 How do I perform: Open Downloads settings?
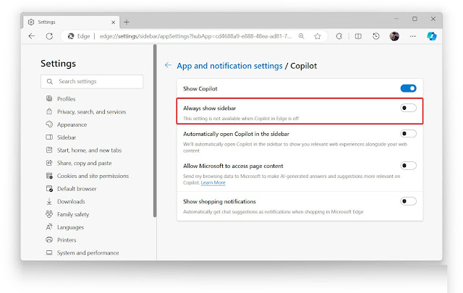pos(71,201)
